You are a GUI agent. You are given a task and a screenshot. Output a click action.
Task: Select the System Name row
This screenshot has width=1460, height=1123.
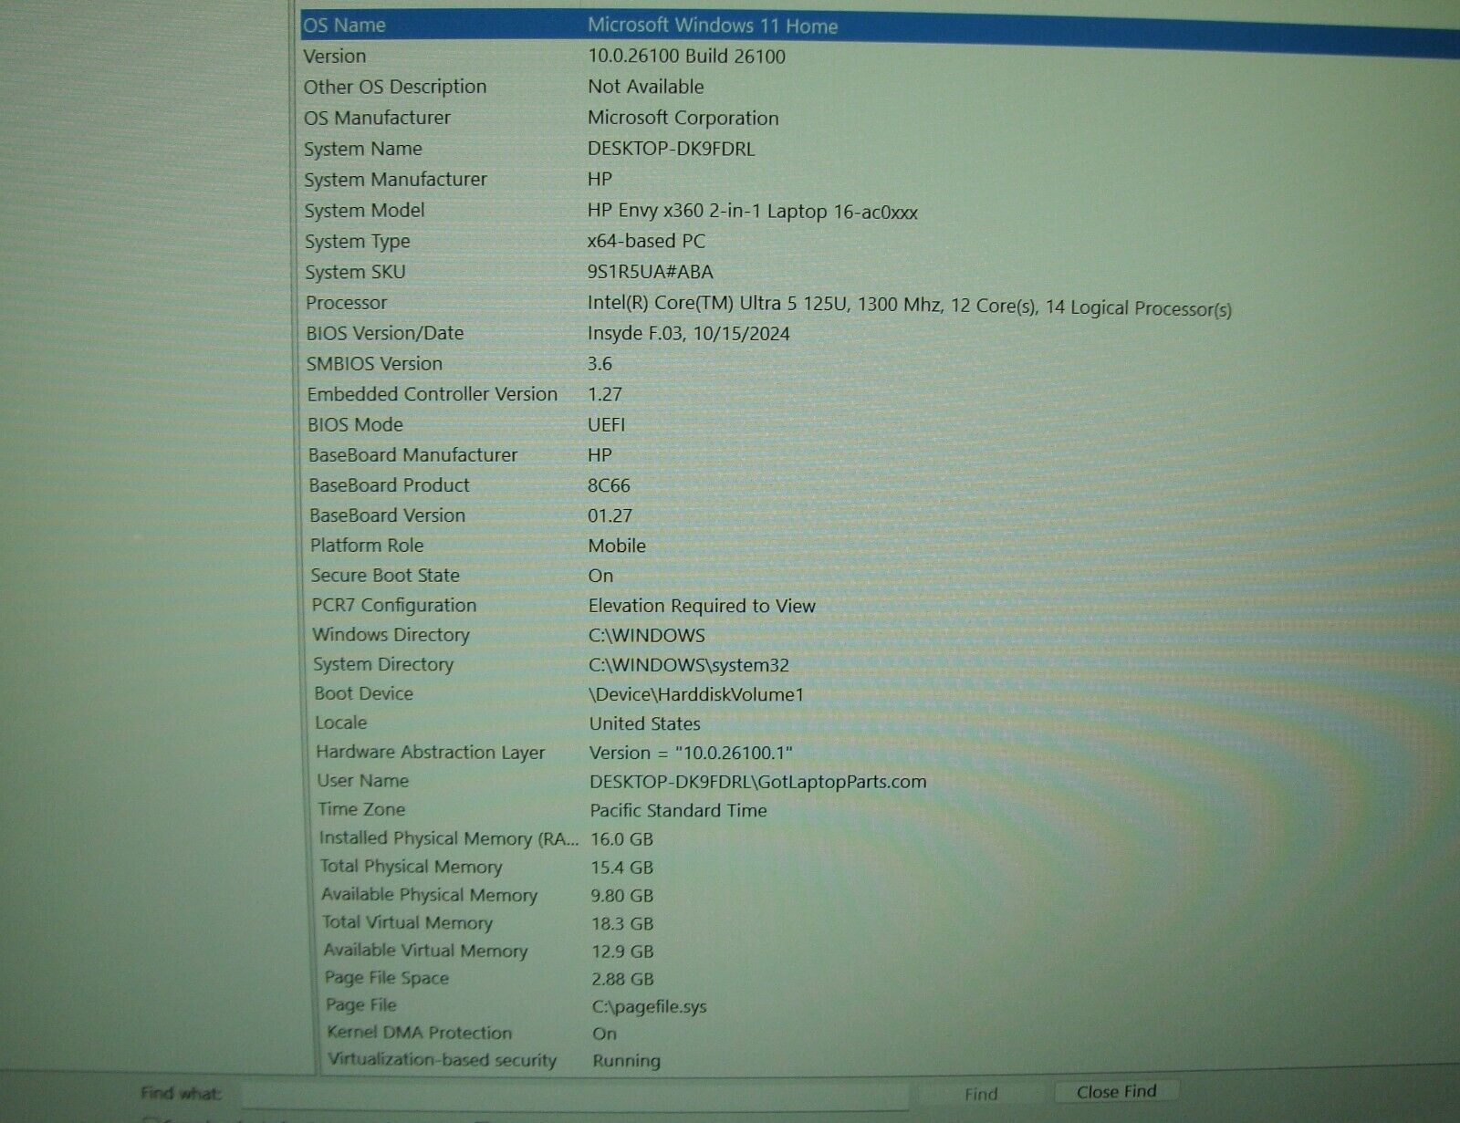click(x=363, y=149)
